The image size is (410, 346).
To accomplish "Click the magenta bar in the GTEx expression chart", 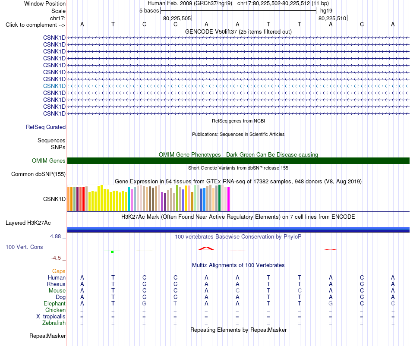I will coord(229,199).
